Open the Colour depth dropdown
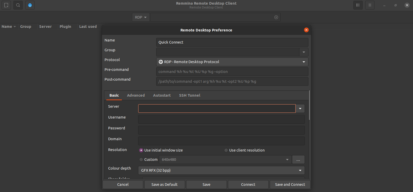The image size is (413, 192). click(221, 170)
